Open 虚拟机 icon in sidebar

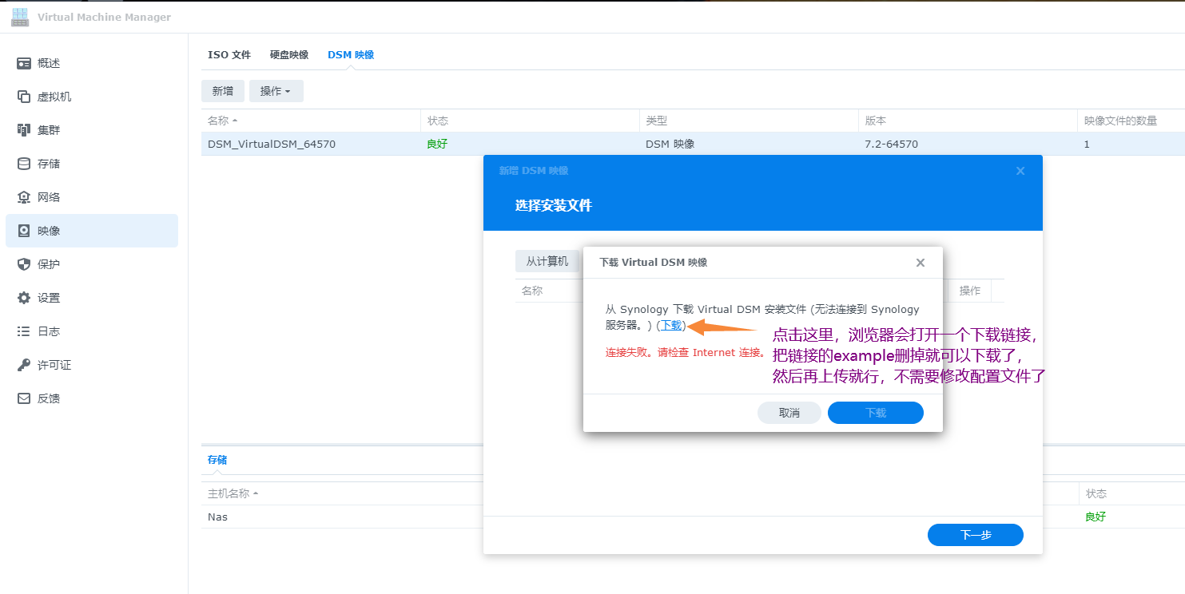click(x=24, y=97)
